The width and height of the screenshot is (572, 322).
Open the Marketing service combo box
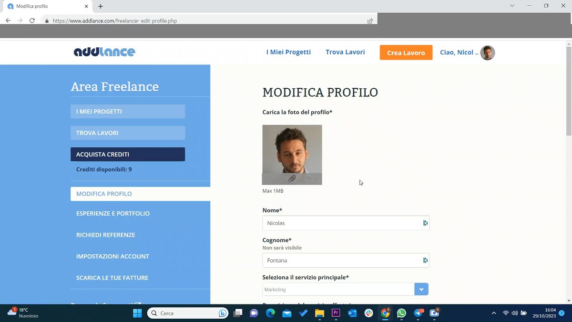[338, 290]
